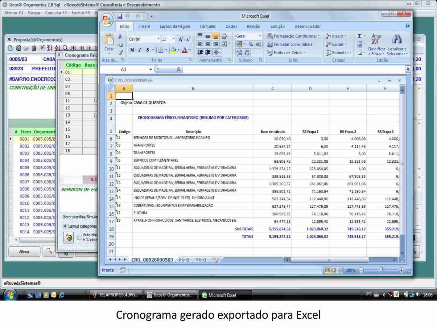Expand the Name Box A1 dropdown
The height and width of the screenshot is (328, 437).
150,69
